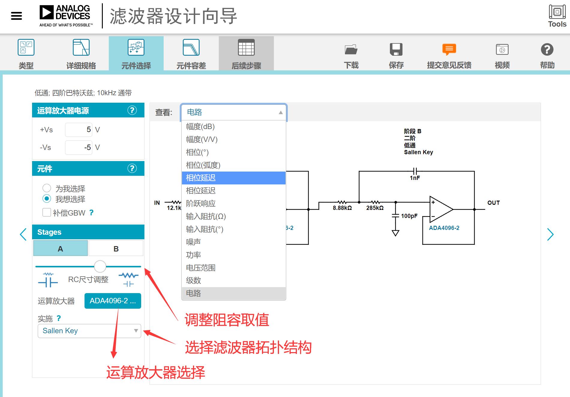Image resolution: width=570 pixels, height=397 pixels.
Task: Select the 我想选择 radio button
Action: [47, 199]
